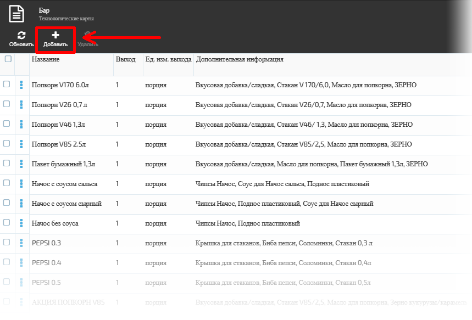Screen dimensions: 472x320
Task: Check the box for Попкорн V26 0,7 л
Action: (x=7, y=104)
